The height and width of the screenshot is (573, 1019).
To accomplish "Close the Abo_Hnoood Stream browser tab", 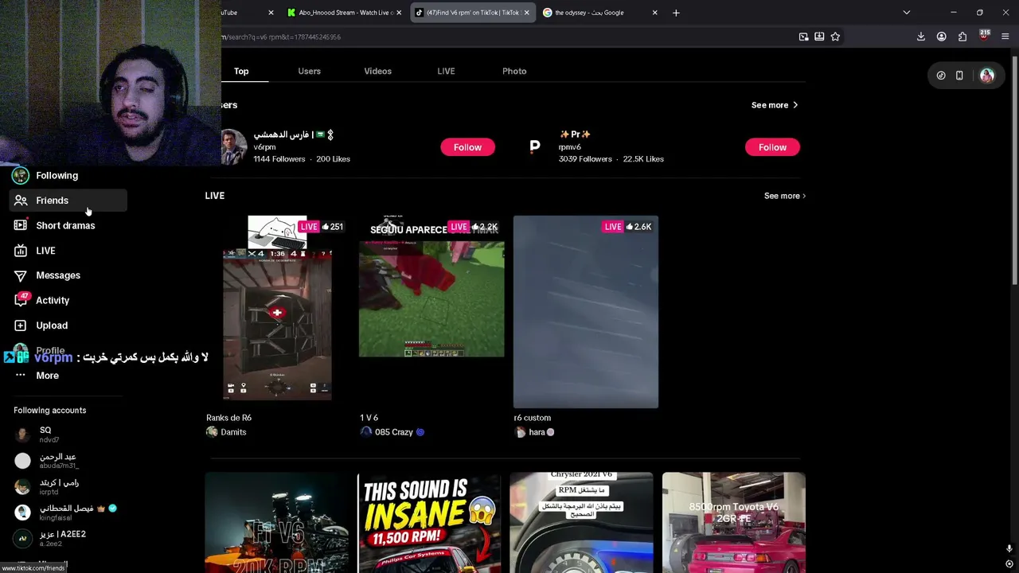I will tap(400, 13).
